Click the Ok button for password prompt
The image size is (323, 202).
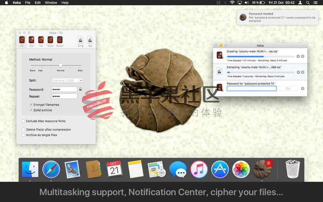tap(288, 88)
